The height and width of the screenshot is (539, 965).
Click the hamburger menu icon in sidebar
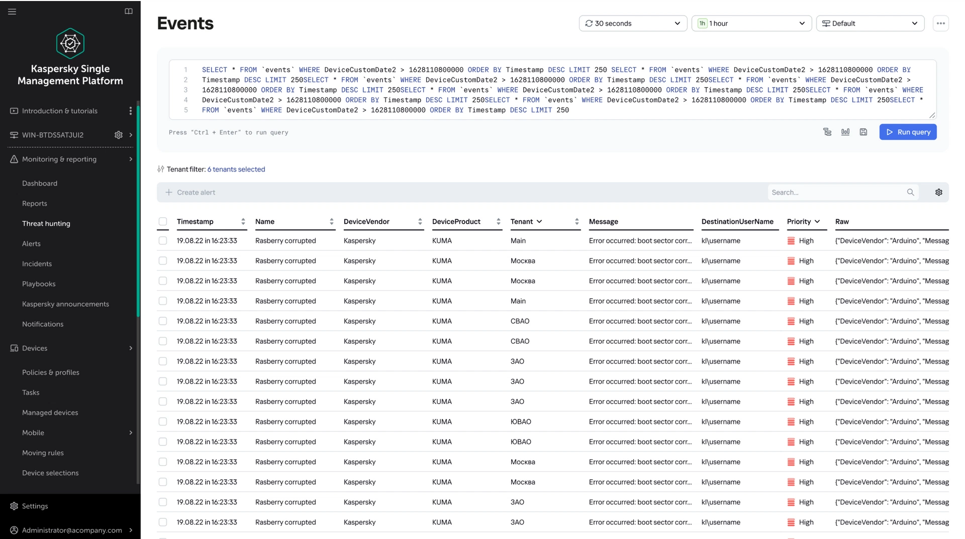click(x=12, y=12)
